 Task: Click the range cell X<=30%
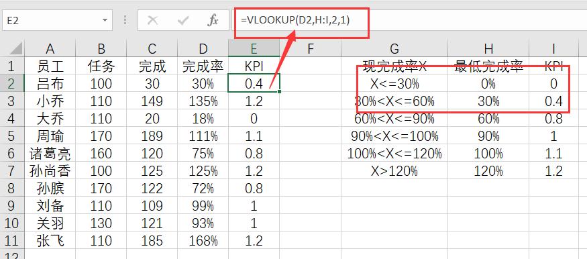pyautogui.click(x=394, y=83)
